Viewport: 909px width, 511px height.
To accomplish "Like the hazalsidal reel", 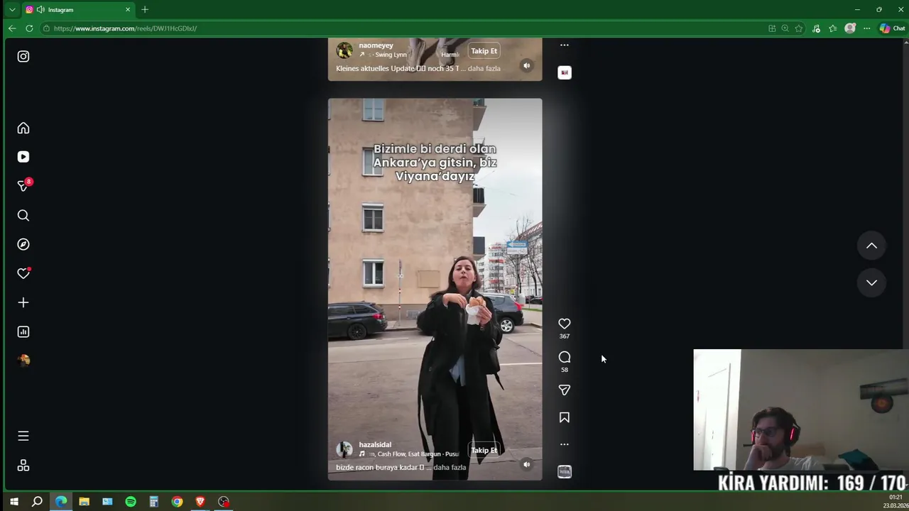I will [565, 324].
